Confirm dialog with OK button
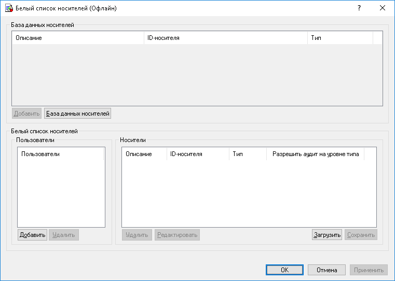The height and width of the screenshot is (281, 395). (284, 270)
